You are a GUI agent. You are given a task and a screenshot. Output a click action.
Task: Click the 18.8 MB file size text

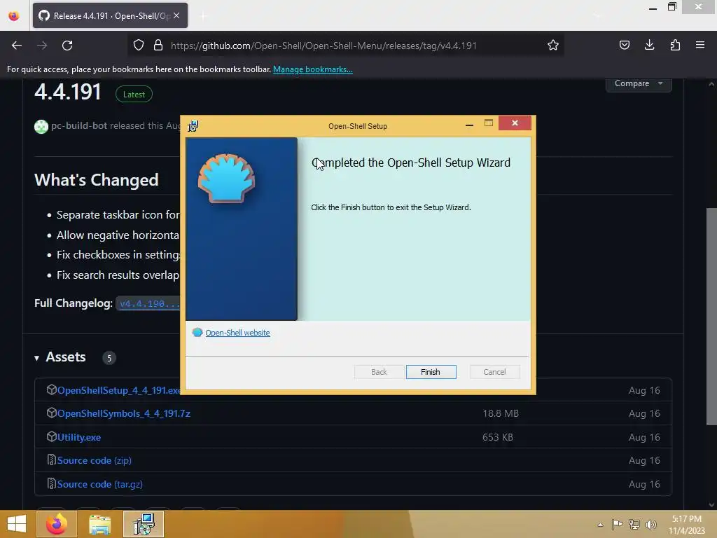click(501, 413)
